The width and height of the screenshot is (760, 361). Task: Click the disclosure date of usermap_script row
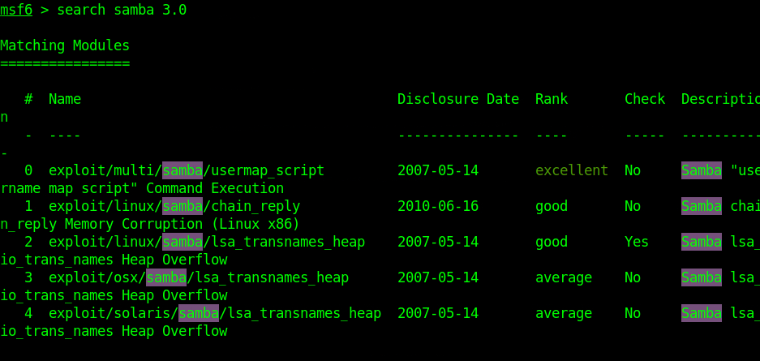438,170
